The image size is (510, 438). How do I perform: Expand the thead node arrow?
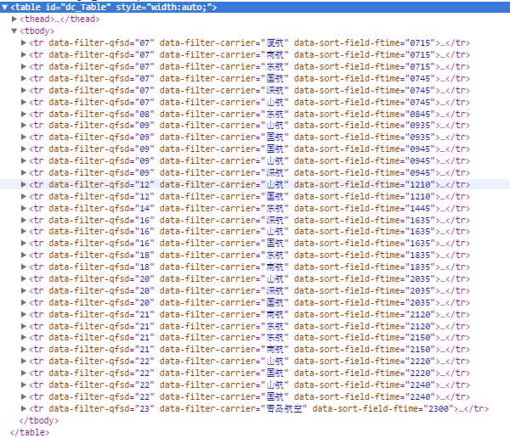(x=14, y=19)
